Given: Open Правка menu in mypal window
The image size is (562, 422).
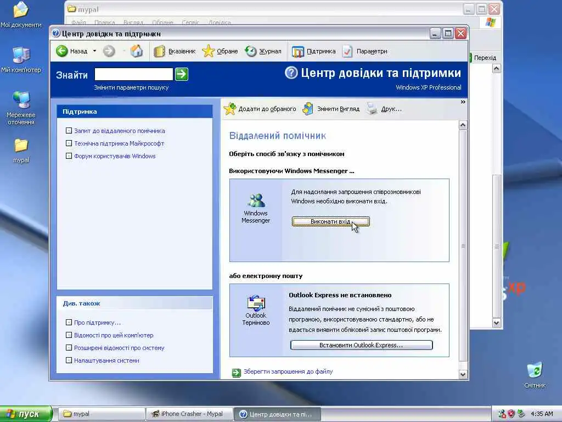Looking at the screenshot, I should coord(105,23).
